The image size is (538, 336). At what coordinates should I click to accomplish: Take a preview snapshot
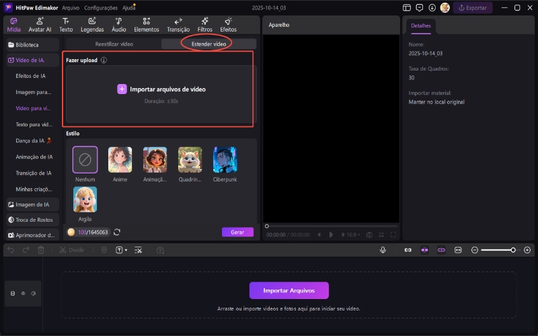click(x=369, y=235)
